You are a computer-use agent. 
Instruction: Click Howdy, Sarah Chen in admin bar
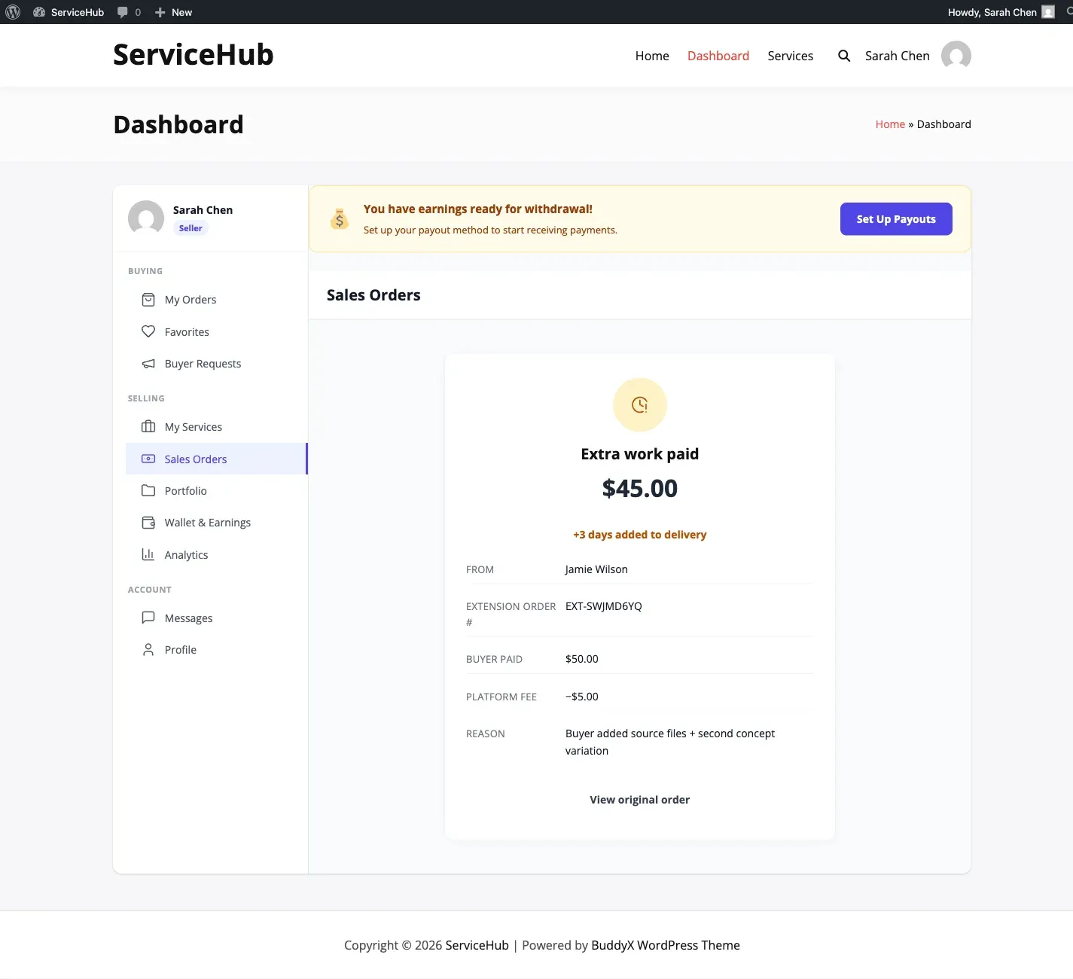[x=992, y=12]
